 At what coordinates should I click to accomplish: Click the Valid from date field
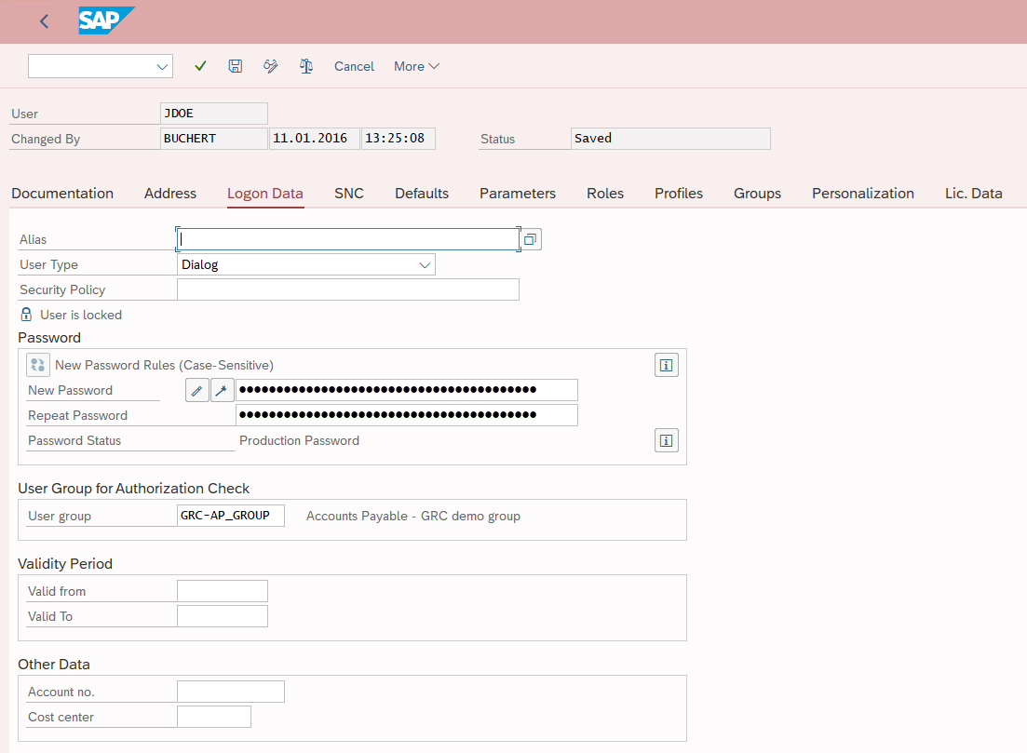point(223,591)
